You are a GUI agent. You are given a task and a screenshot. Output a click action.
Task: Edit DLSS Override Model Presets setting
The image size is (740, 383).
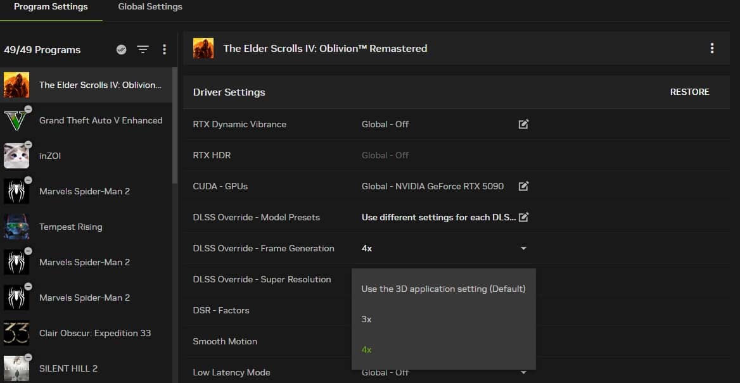tap(523, 217)
